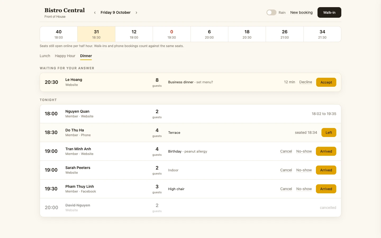
Task: Accept Le Hoang's booking request
Action: tap(326, 82)
